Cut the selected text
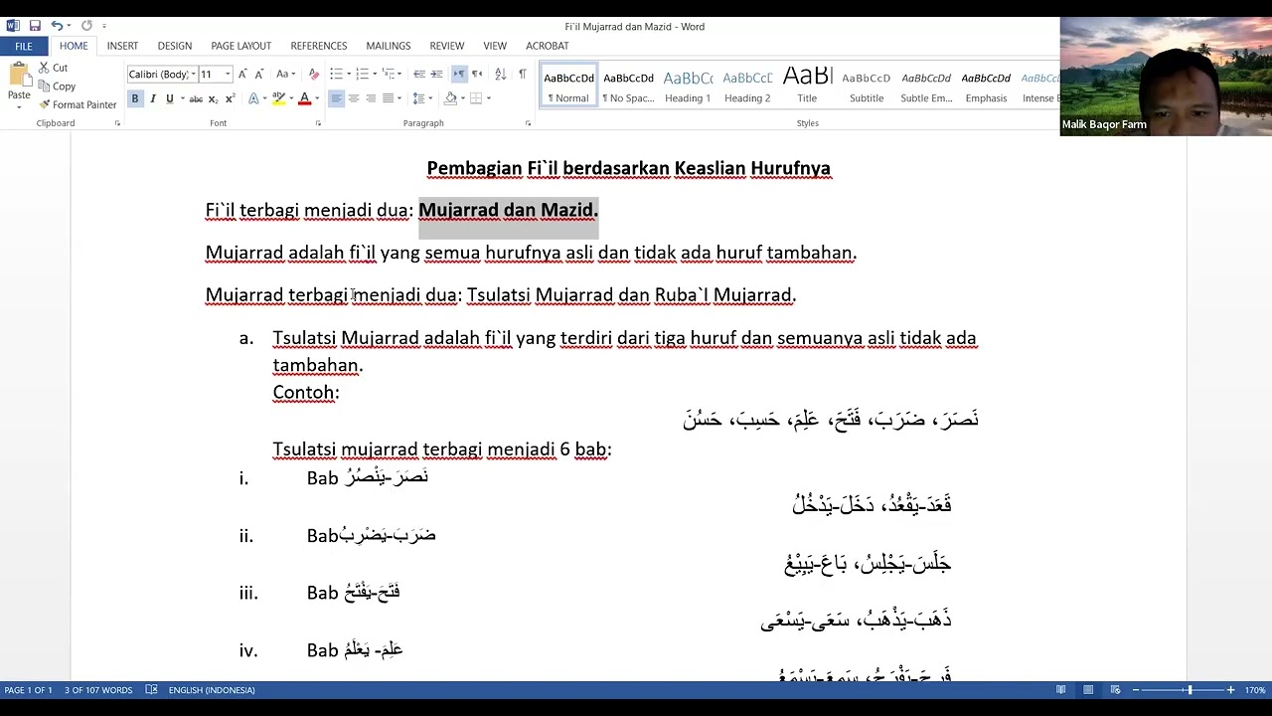1272x716 pixels. [53, 68]
